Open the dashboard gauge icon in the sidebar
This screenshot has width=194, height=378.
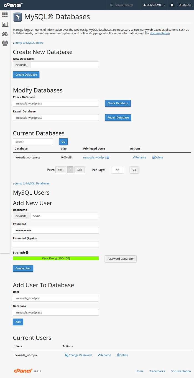[x=5, y=34]
